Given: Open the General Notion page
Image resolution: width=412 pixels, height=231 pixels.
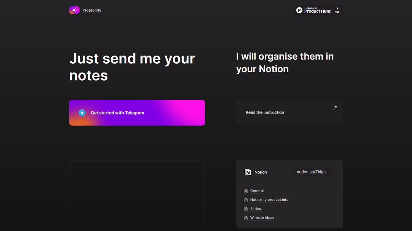Looking at the screenshot, I should 257,191.
